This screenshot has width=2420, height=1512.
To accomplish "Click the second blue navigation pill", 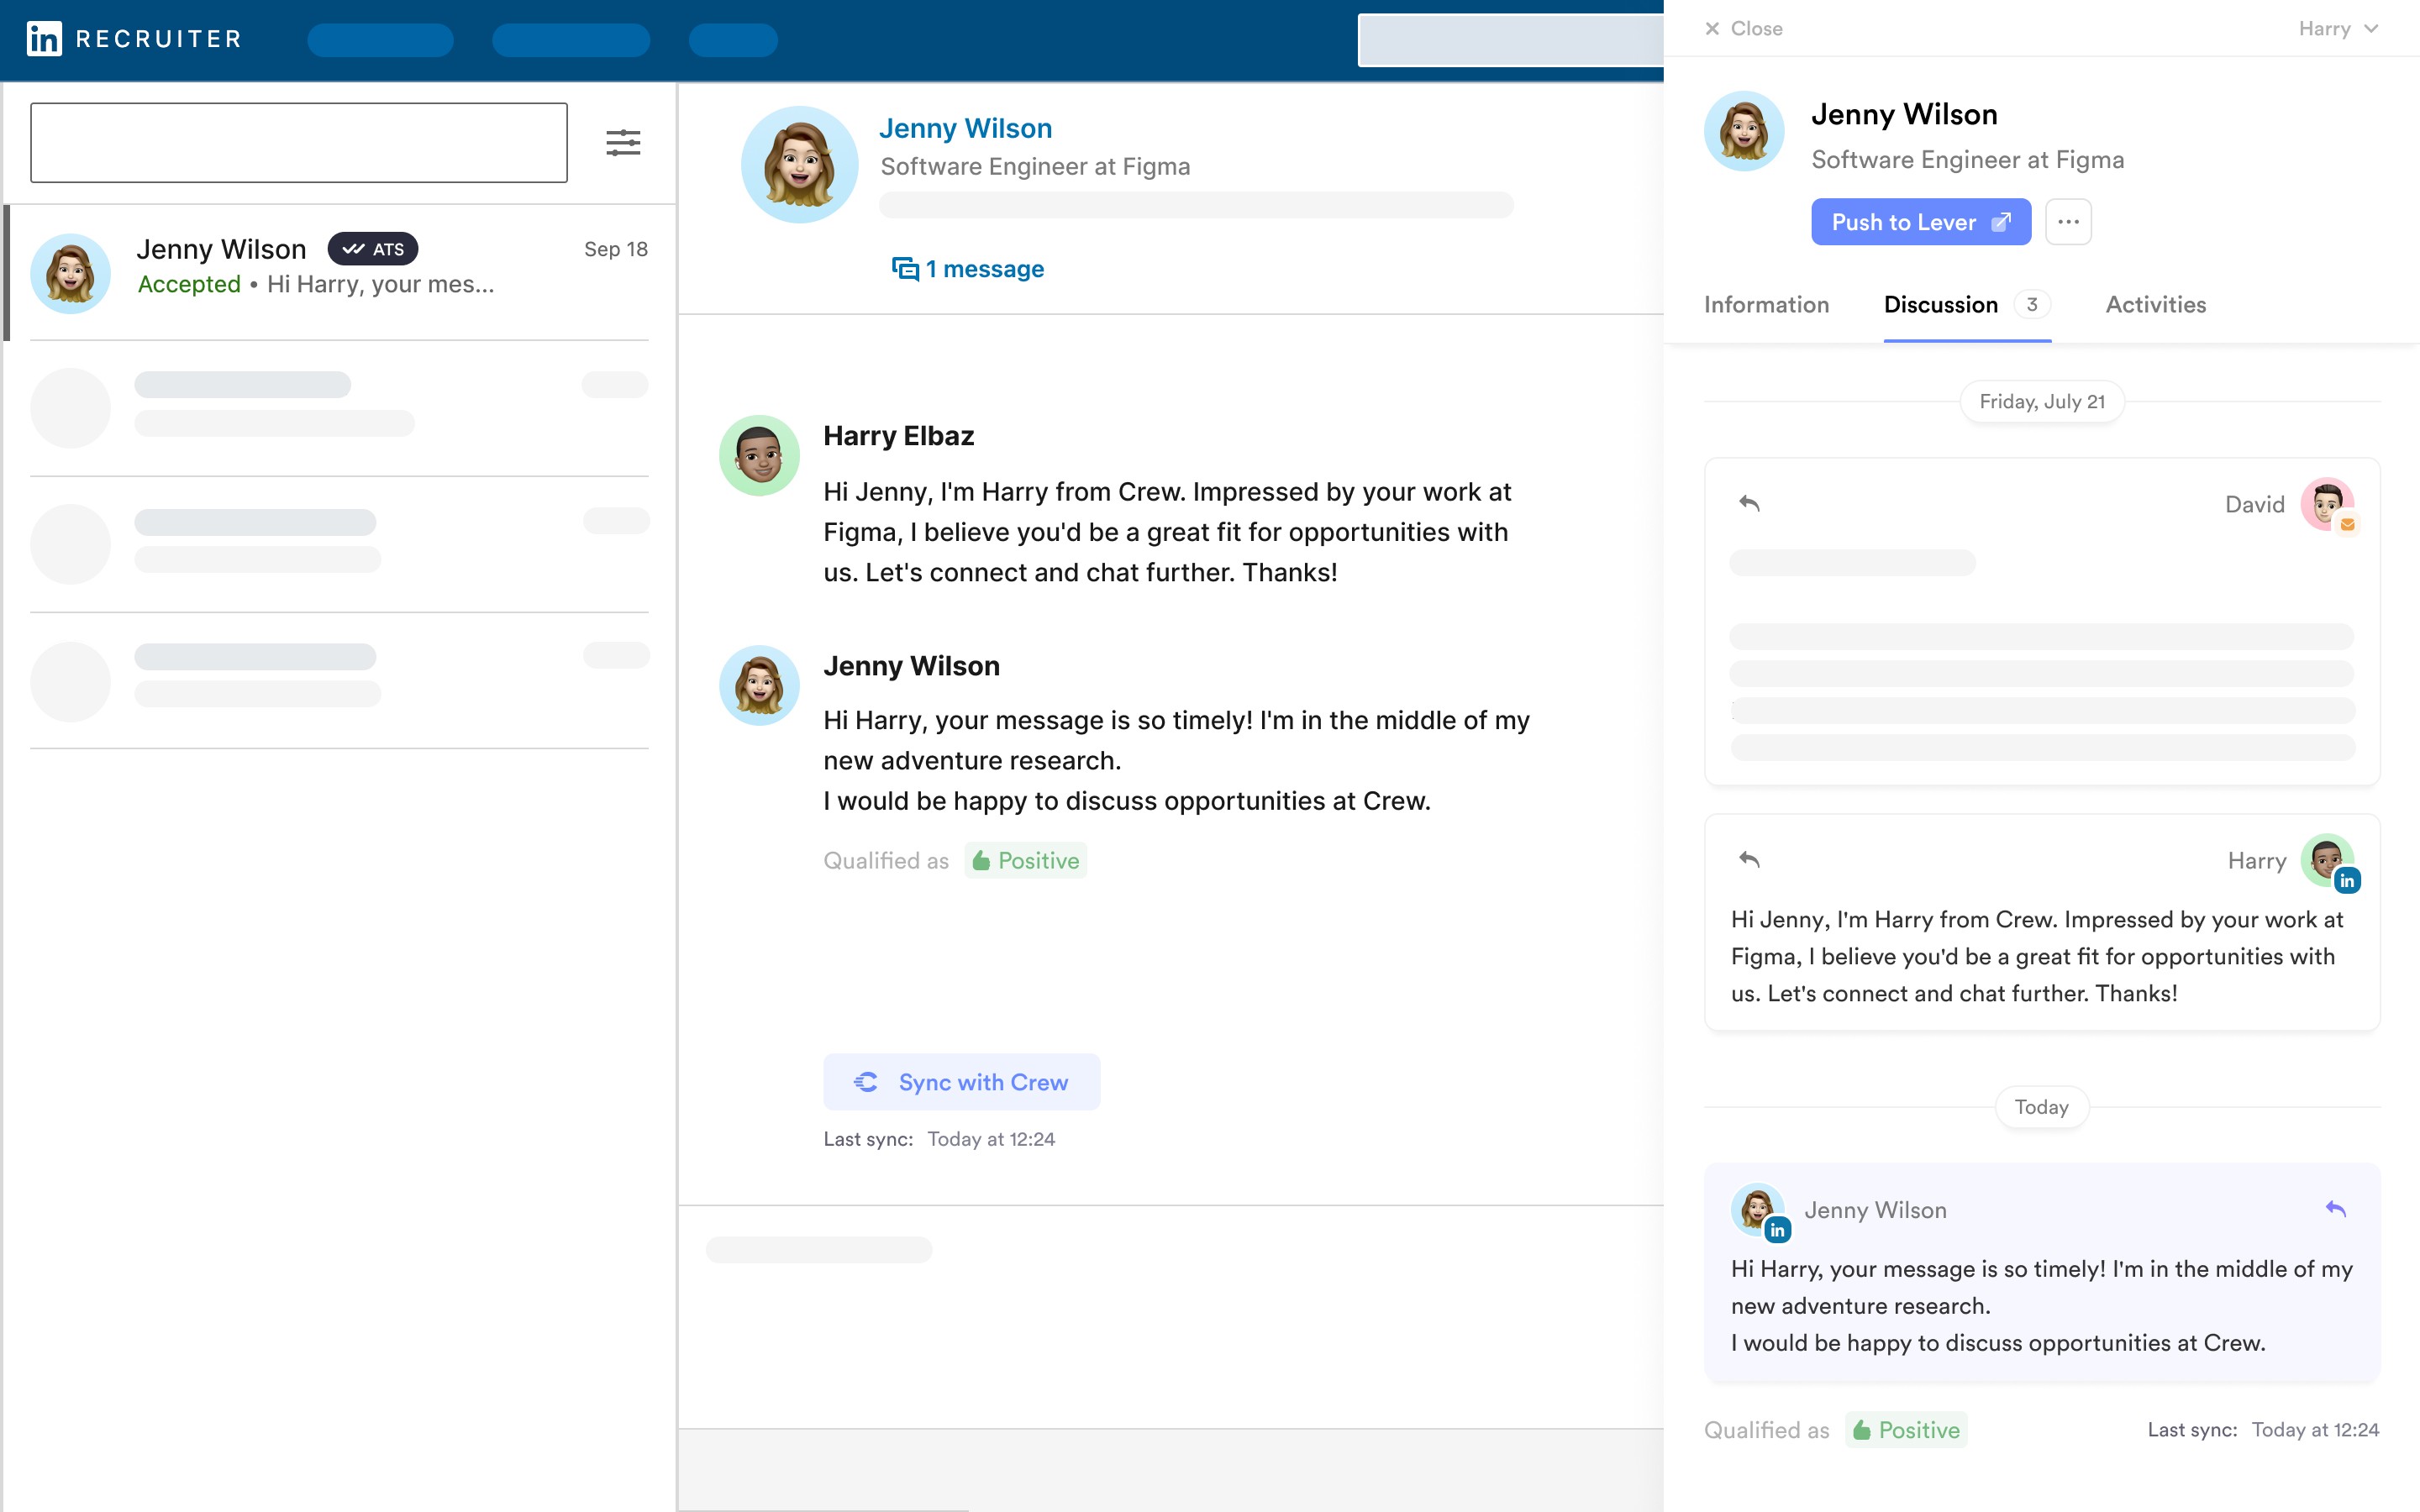I will point(571,40).
